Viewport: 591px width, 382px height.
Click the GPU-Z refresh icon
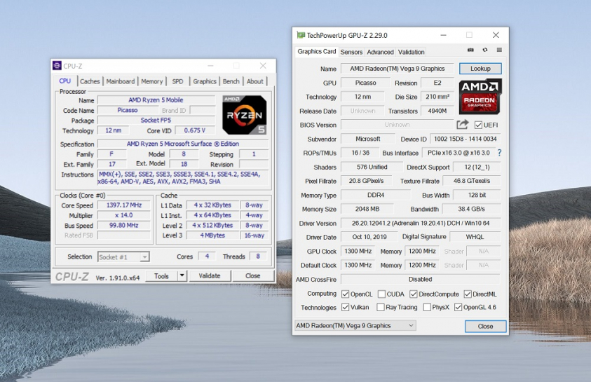point(484,50)
